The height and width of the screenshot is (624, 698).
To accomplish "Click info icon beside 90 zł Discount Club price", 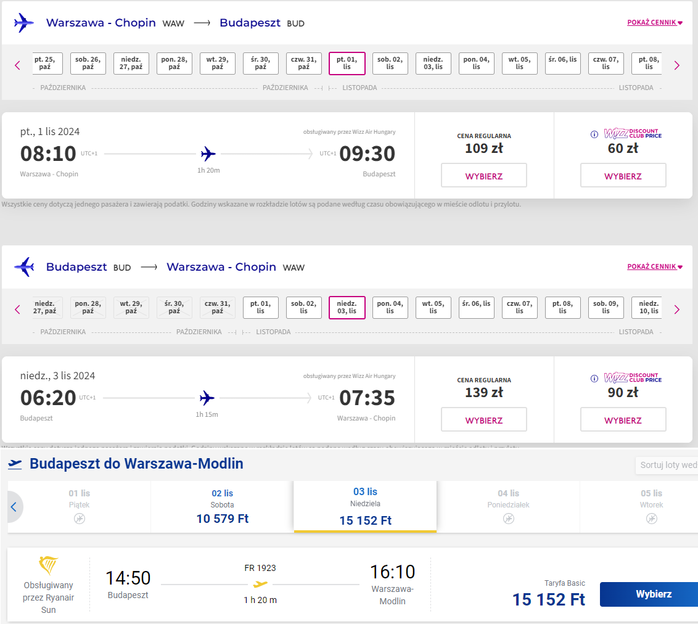I will click(x=594, y=379).
